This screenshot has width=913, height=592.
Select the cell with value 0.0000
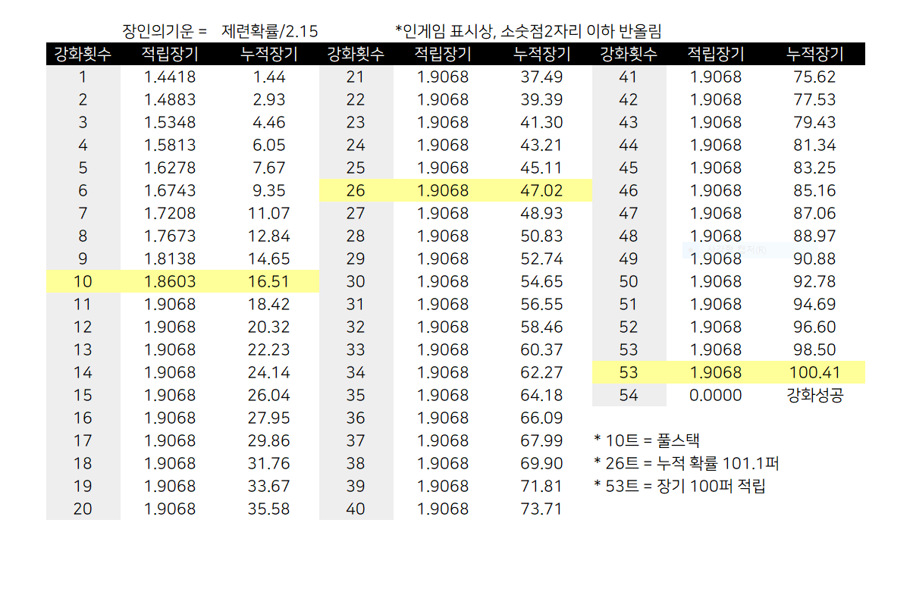pos(715,395)
